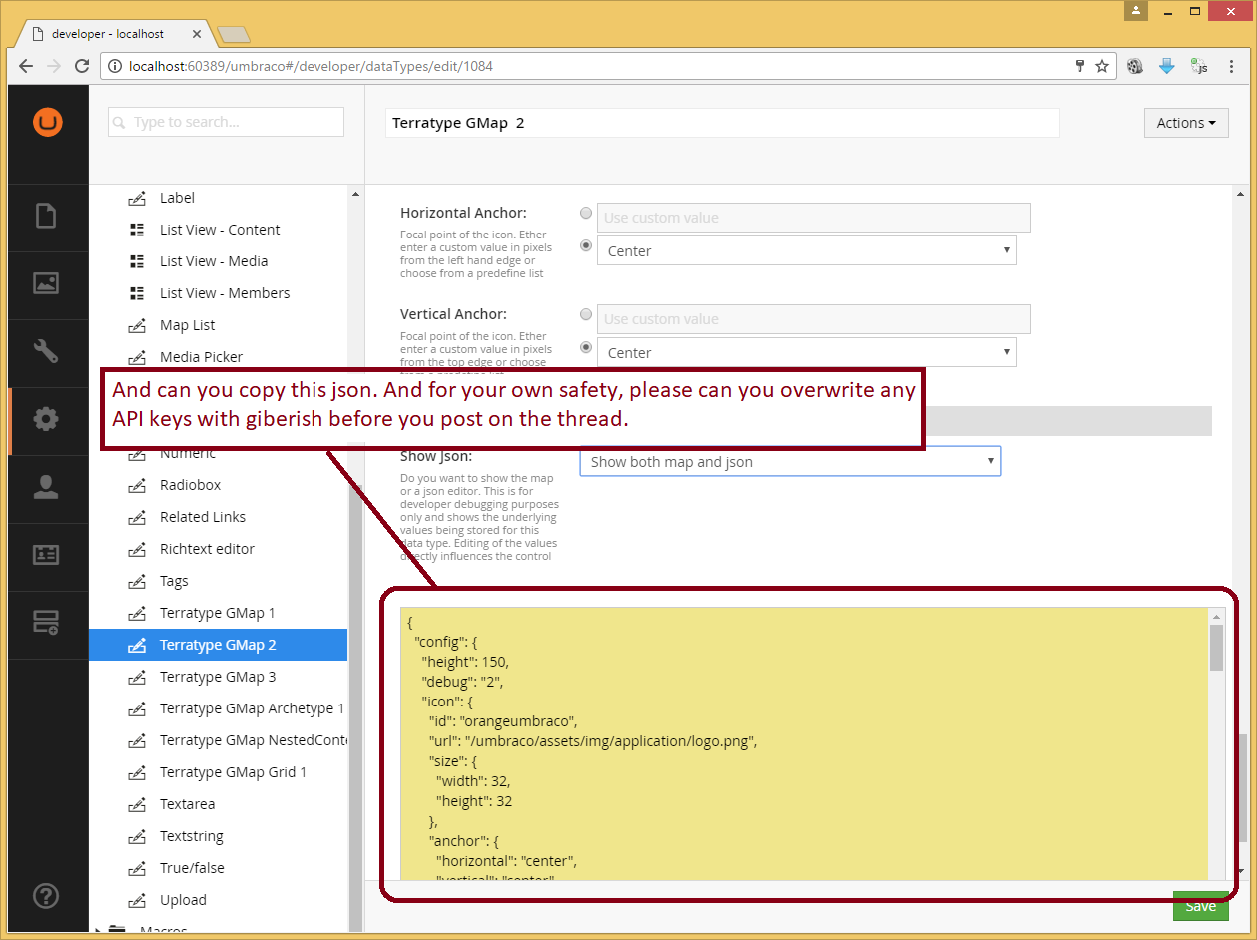Bookmark this page with star
The width and height of the screenshot is (1257, 940).
1102,66
